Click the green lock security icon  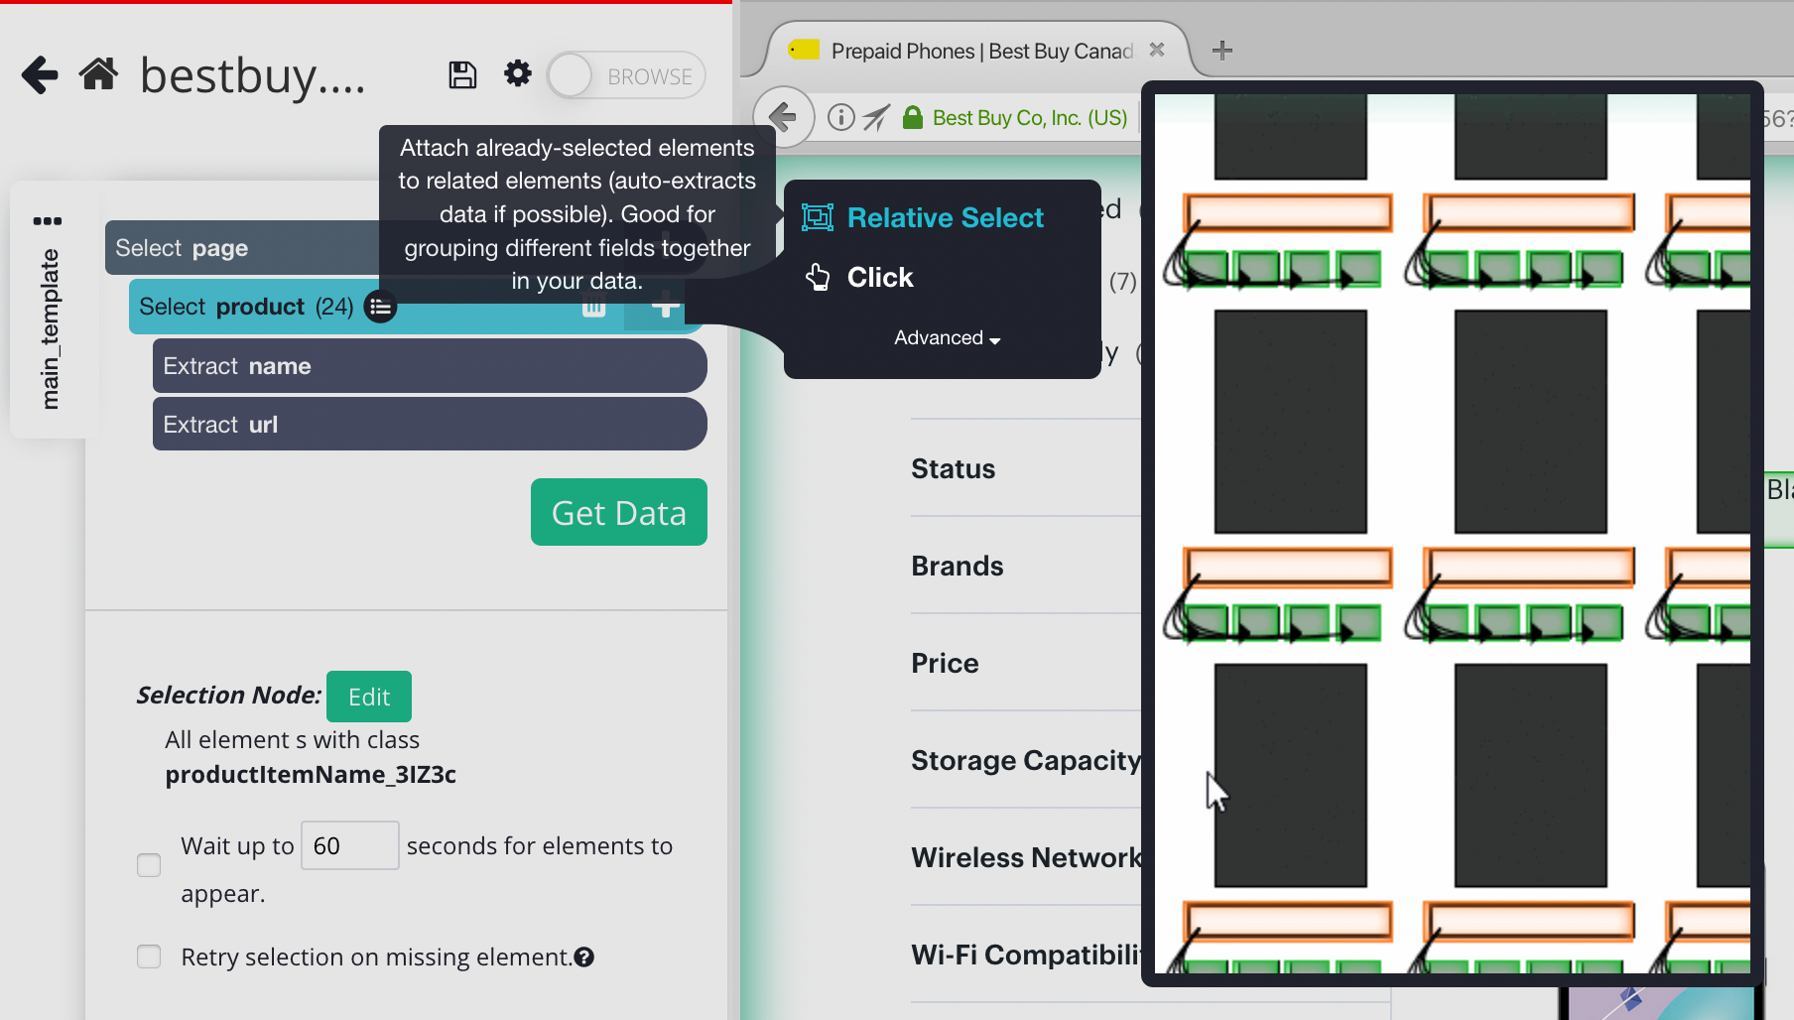point(913,117)
